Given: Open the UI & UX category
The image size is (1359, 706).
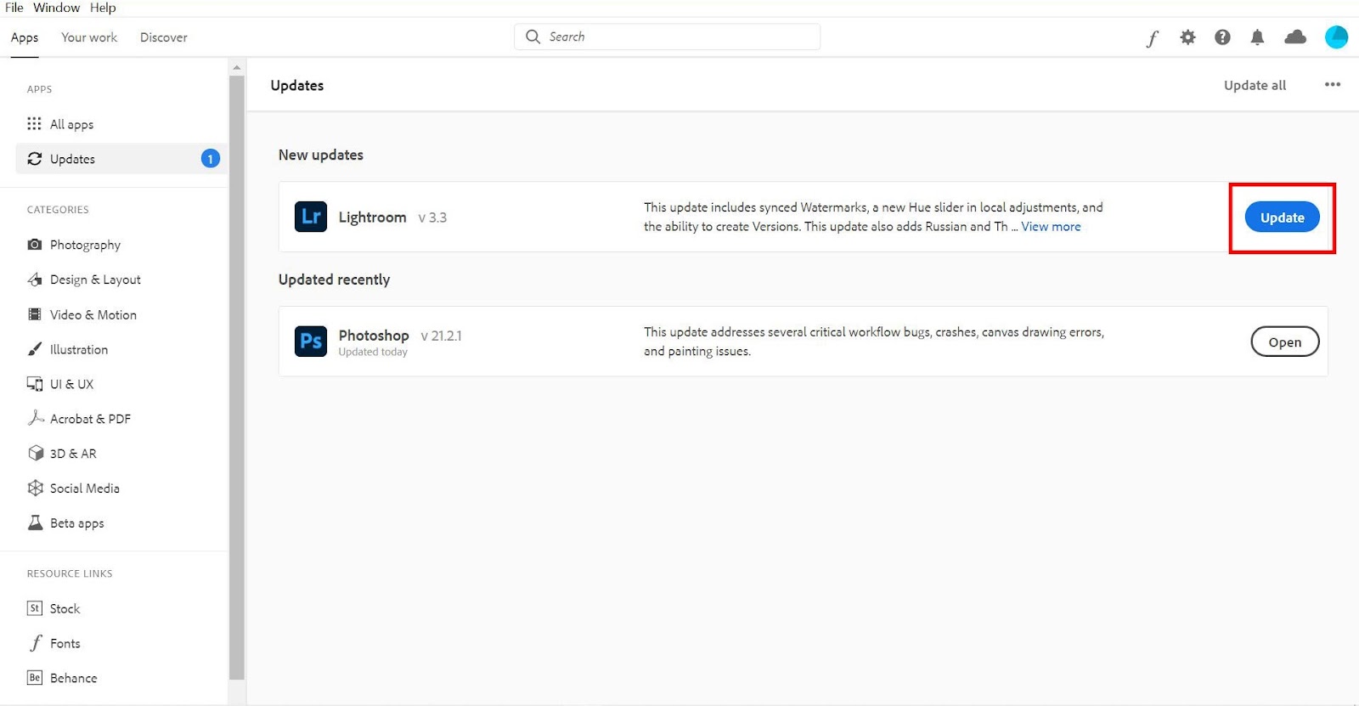Looking at the screenshot, I should pyautogui.click(x=71, y=384).
